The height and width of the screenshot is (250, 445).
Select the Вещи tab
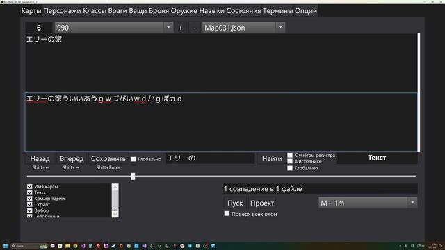click(138, 11)
